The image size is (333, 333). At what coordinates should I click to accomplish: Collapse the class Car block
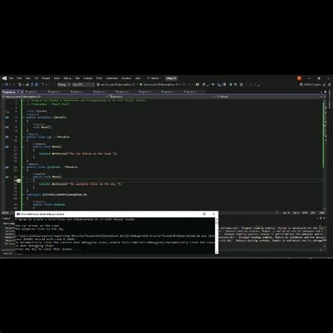24,137
